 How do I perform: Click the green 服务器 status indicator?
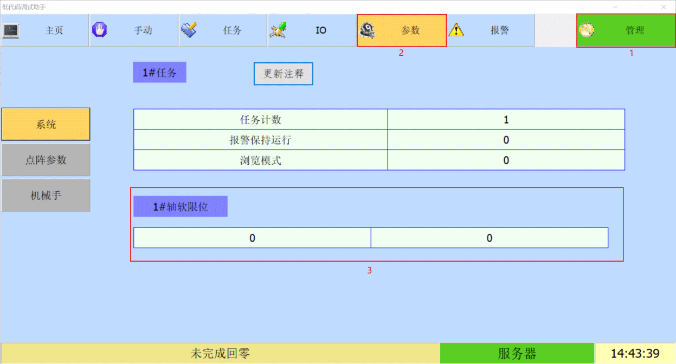tap(517, 354)
